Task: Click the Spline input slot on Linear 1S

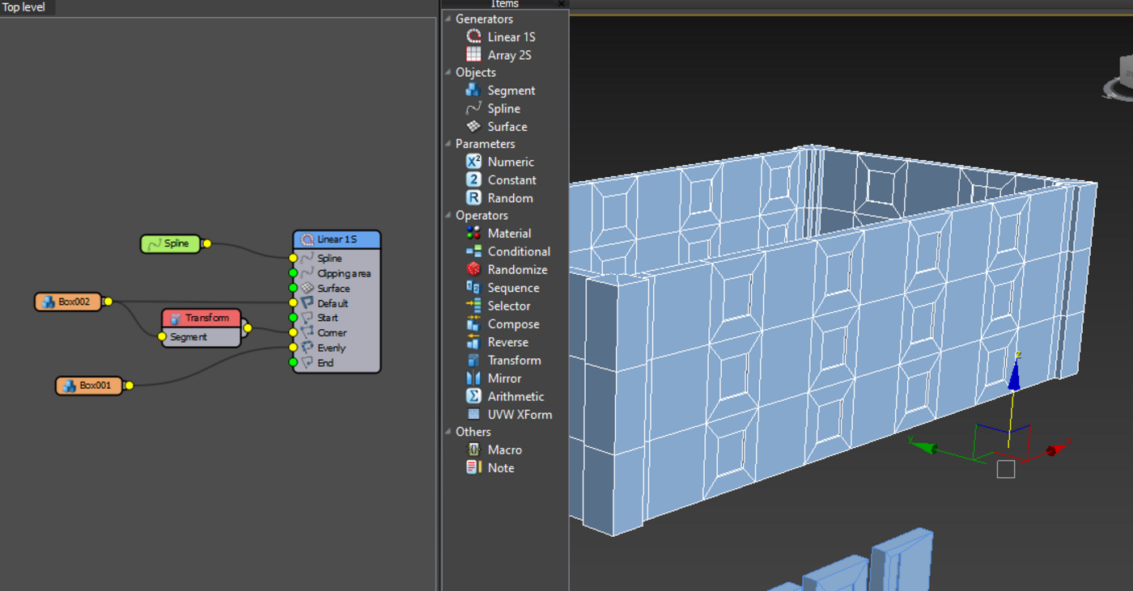Action: [294, 258]
